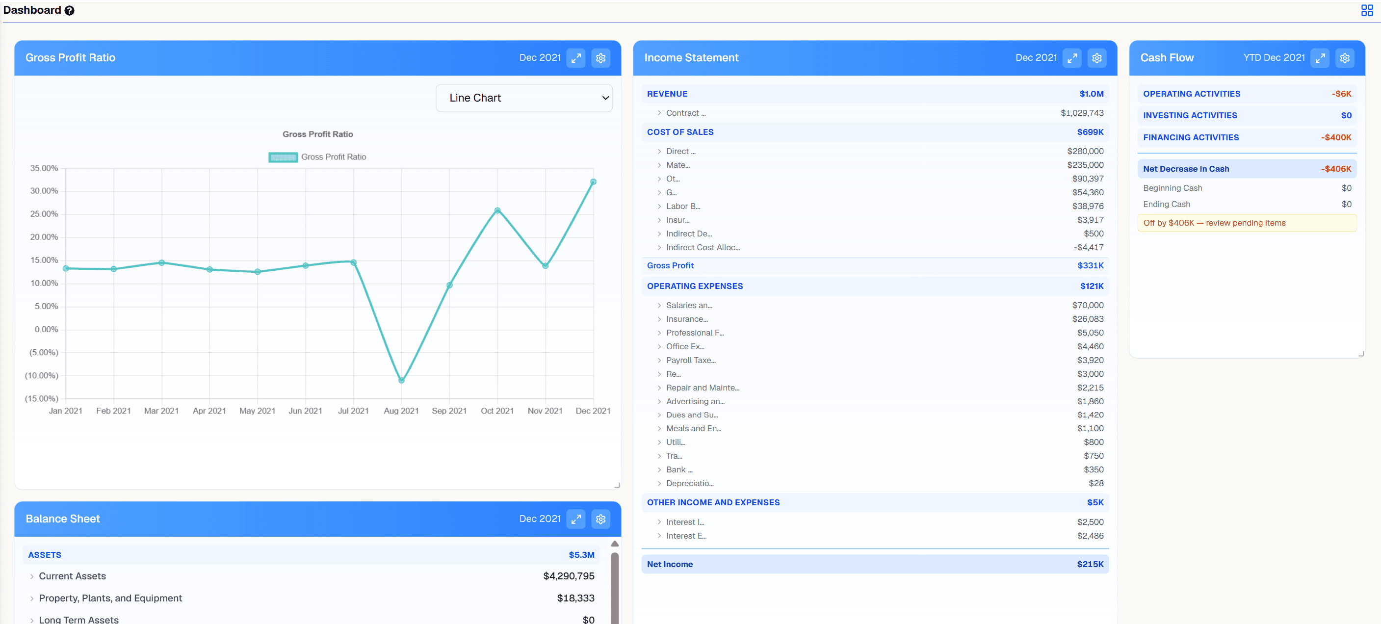
Task: Click the COST OF SALES header
Action: 874,132
